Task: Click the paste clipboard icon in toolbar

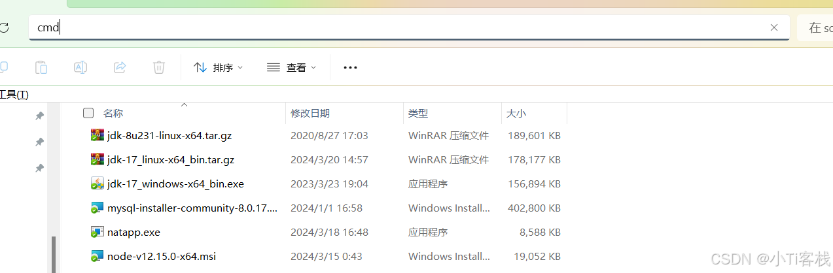Action: tap(41, 67)
